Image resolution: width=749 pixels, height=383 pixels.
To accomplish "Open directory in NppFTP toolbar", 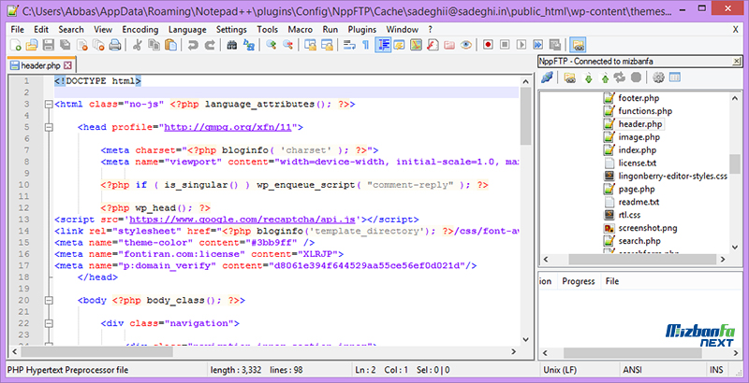I will [x=569, y=78].
